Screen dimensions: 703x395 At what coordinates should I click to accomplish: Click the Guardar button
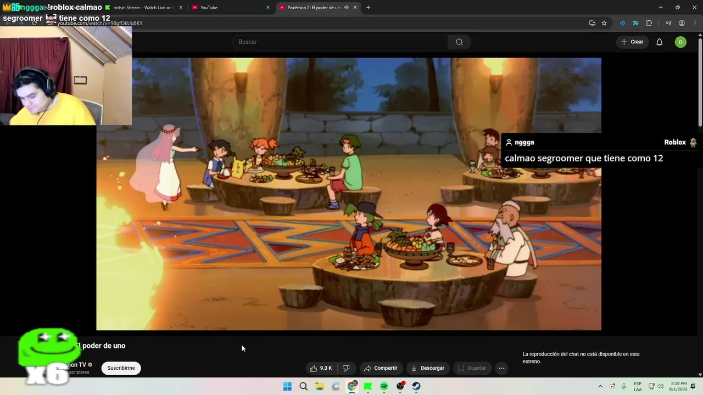point(472,368)
